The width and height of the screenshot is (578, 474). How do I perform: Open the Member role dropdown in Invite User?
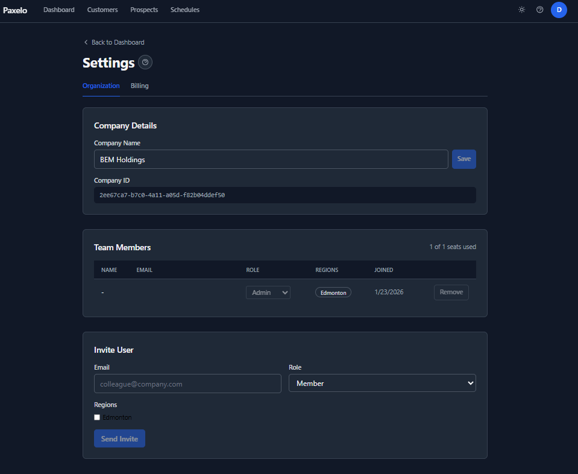(x=382, y=384)
